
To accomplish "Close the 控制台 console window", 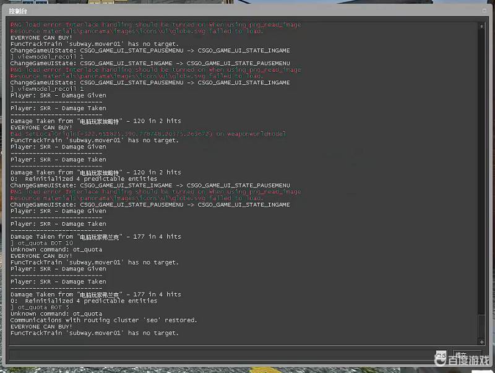I will pyautogui.click(x=484, y=11).
